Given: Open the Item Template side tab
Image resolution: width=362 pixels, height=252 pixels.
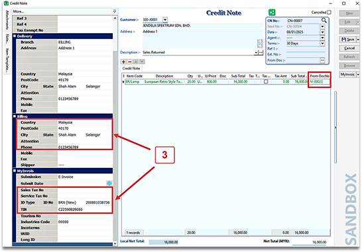Looking at the screenshot, I should (x=7, y=61).
